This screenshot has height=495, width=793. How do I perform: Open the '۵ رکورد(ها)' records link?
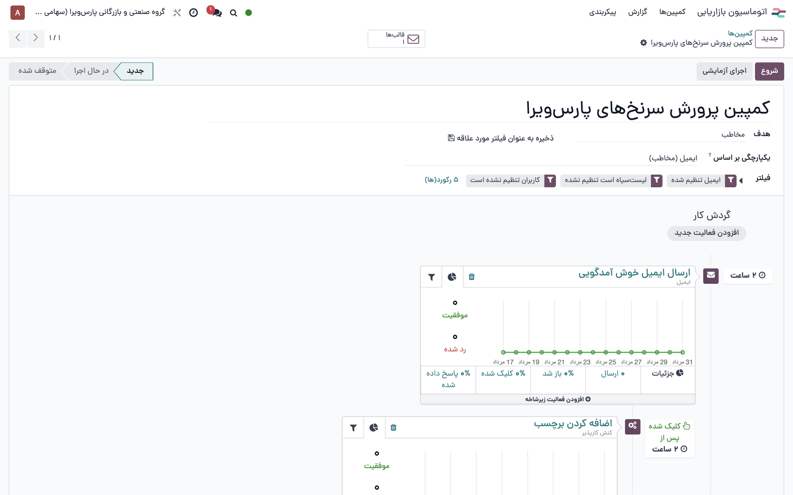point(442,180)
